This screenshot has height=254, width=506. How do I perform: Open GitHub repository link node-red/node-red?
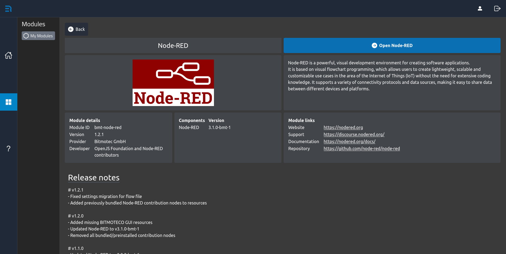coord(362,149)
